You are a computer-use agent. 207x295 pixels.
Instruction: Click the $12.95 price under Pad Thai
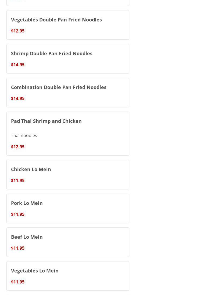[18, 147]
